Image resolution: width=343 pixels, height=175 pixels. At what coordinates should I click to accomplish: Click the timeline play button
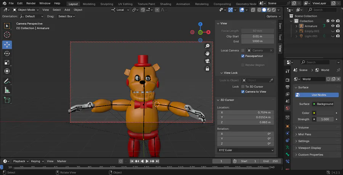tap(147, 161)
